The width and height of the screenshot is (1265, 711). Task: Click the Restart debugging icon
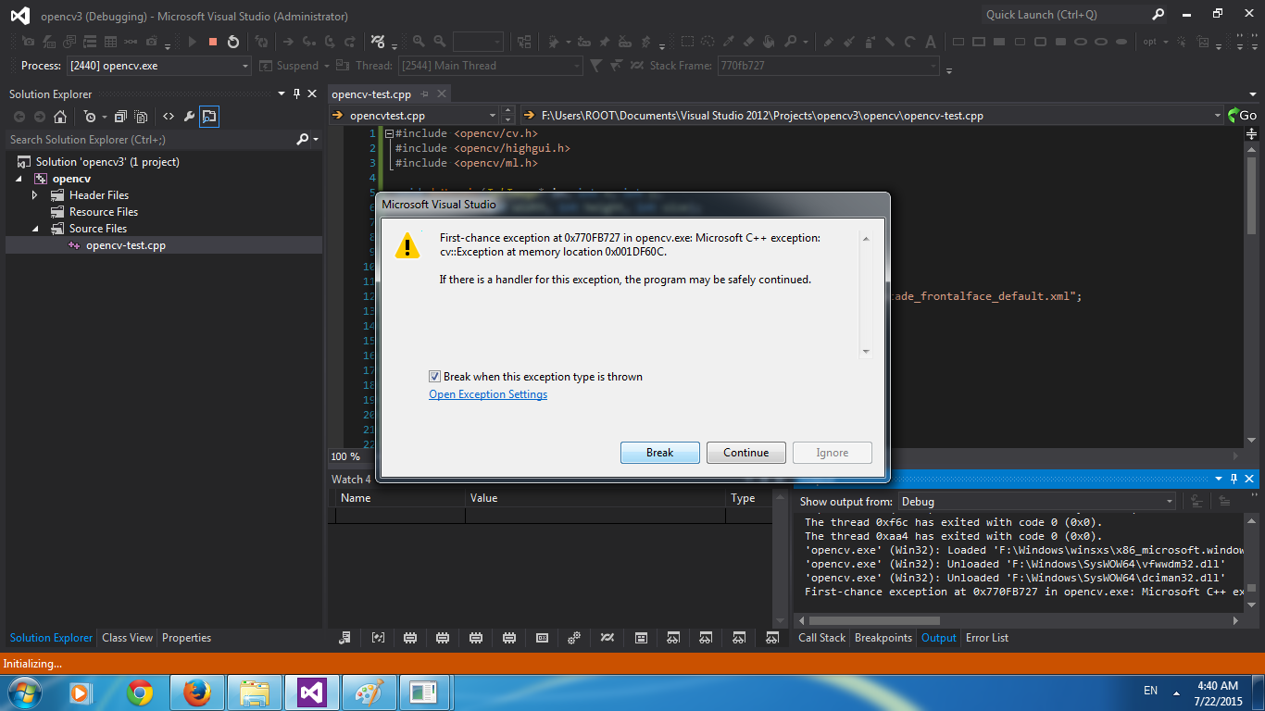[233, 42]
